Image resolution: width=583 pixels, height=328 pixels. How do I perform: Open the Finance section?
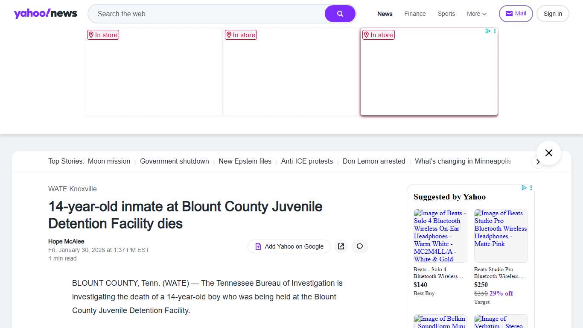(x=415, y=14)
